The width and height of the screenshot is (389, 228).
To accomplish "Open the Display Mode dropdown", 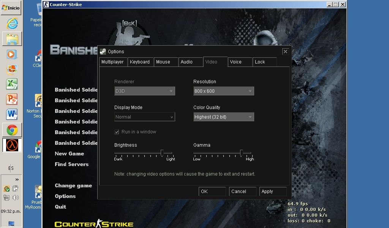I will click(x=144, y=117).
